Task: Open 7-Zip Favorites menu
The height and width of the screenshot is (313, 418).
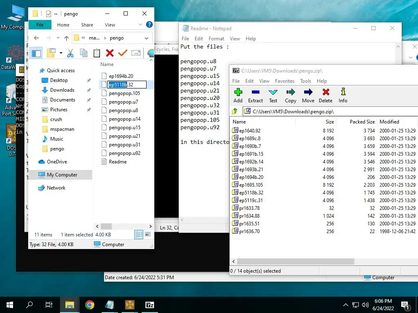Action: (x=285, y=81)
